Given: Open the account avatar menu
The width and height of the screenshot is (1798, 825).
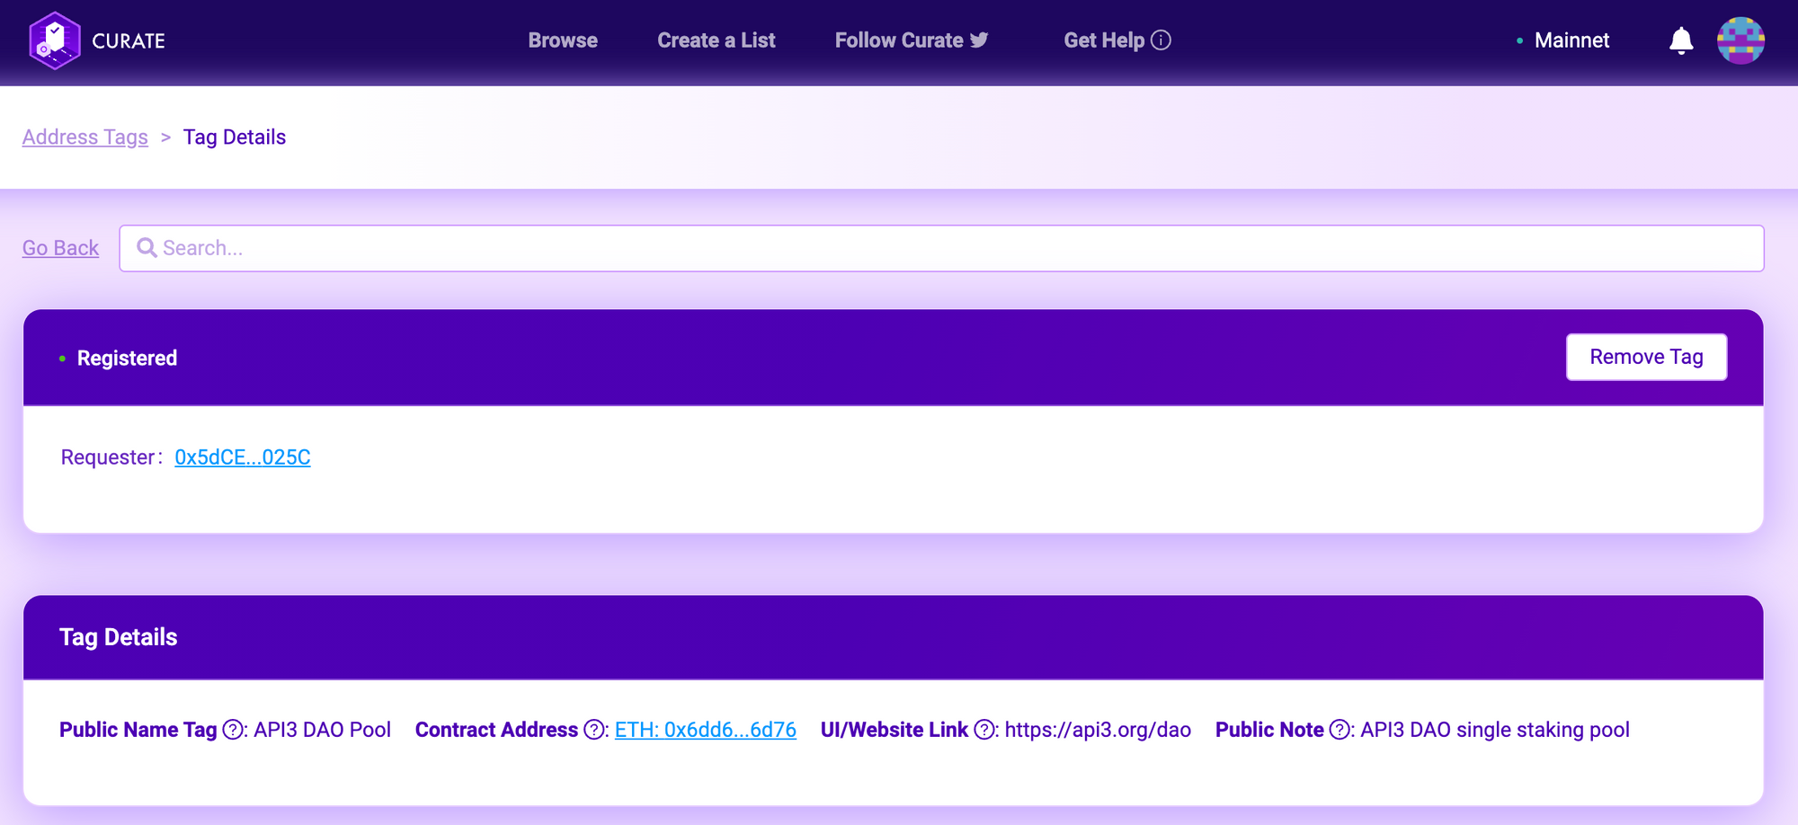Looking at the screenshot, I should pos(1740,40).
